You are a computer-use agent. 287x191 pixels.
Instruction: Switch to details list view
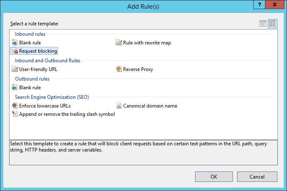click(263, 24)
